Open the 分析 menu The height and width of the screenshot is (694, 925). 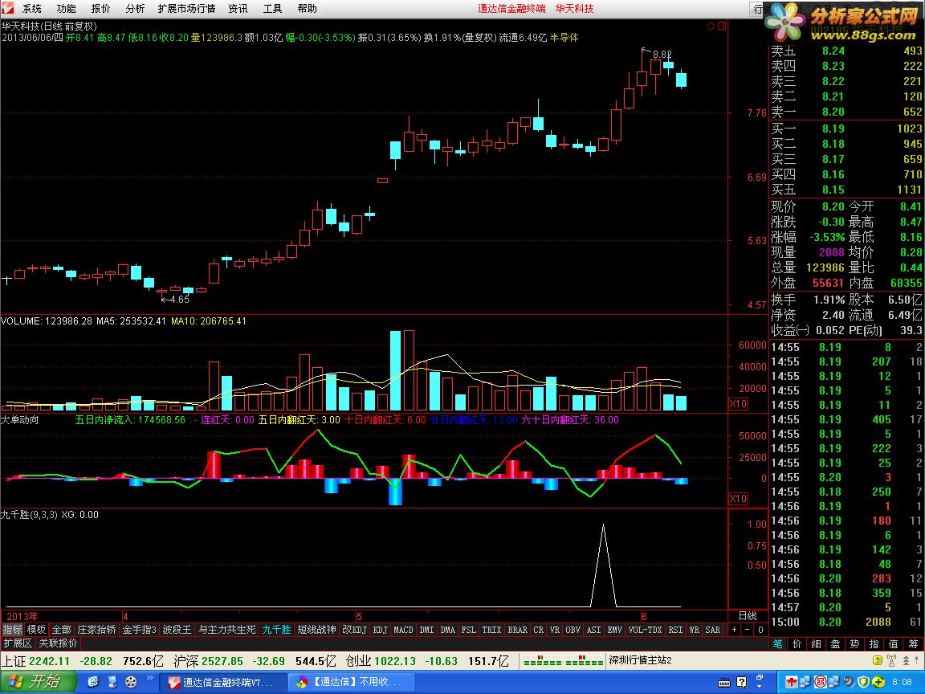click(x=135, y=8)
